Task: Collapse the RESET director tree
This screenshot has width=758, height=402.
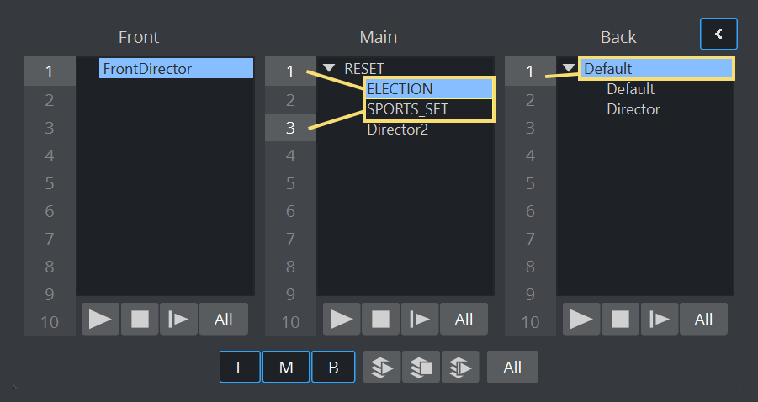Action: click(x=329, y=69)
